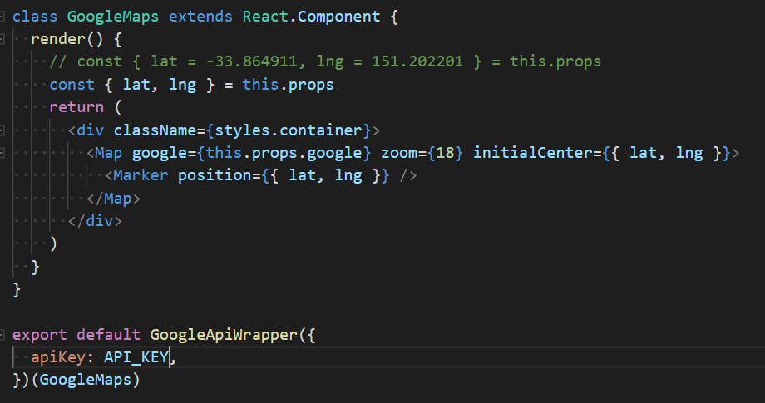Click the zoom value 18

click(445, 153)
